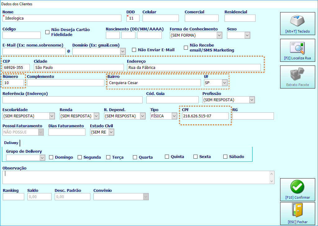Enable the Não Enviar E-Mail checkbox
The image size is (318, 226).
tap(134, 50)
